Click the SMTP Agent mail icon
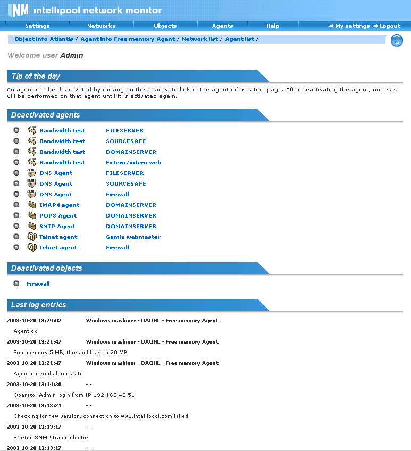The width and height of the screenshot is (411, 451). pyautogui.click(x=32, y=226)
